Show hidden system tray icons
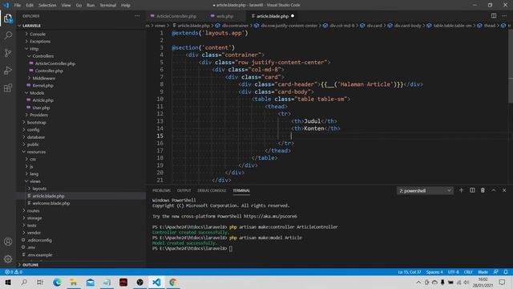The height and width of the screenshot is (289, 513). [418, 282]
